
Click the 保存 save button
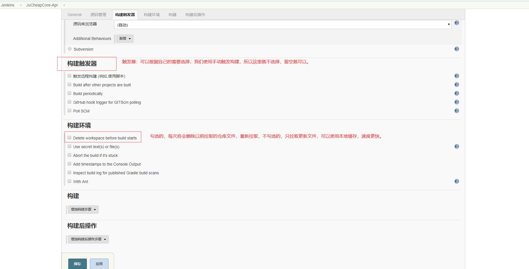[x=77, y=264]
